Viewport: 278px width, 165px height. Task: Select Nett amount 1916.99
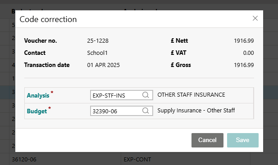(244, 40)
